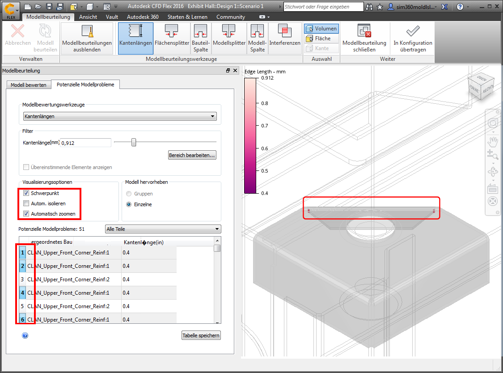Switch to Modell bewerten tab

click(29, 85)
